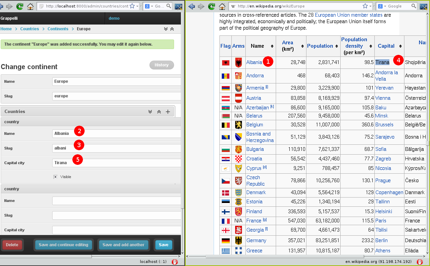
Task: Go forward in the Wikipedia browser window
Action: coord(201,6)
